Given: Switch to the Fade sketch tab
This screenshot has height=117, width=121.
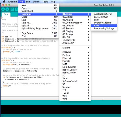Looking at the screenshot, I should [x=6, y=14].
